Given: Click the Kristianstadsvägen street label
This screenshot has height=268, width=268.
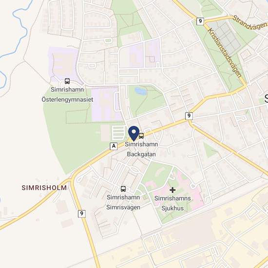Looking at the screenshot, I should pos(225,53).
